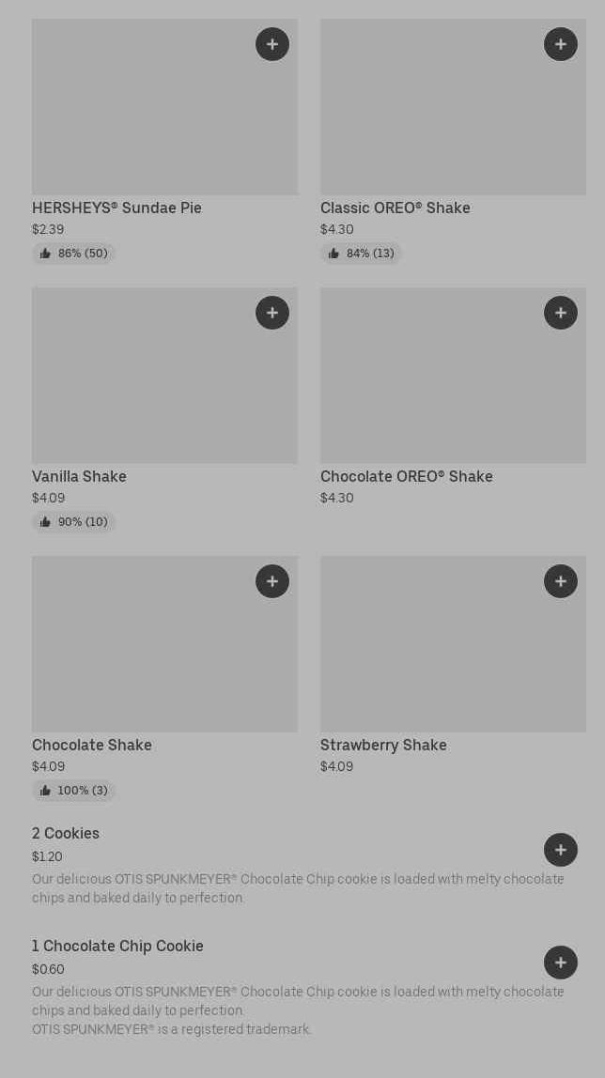
Task: Add Chocolate Shake to cart
Action: (272, 581)
